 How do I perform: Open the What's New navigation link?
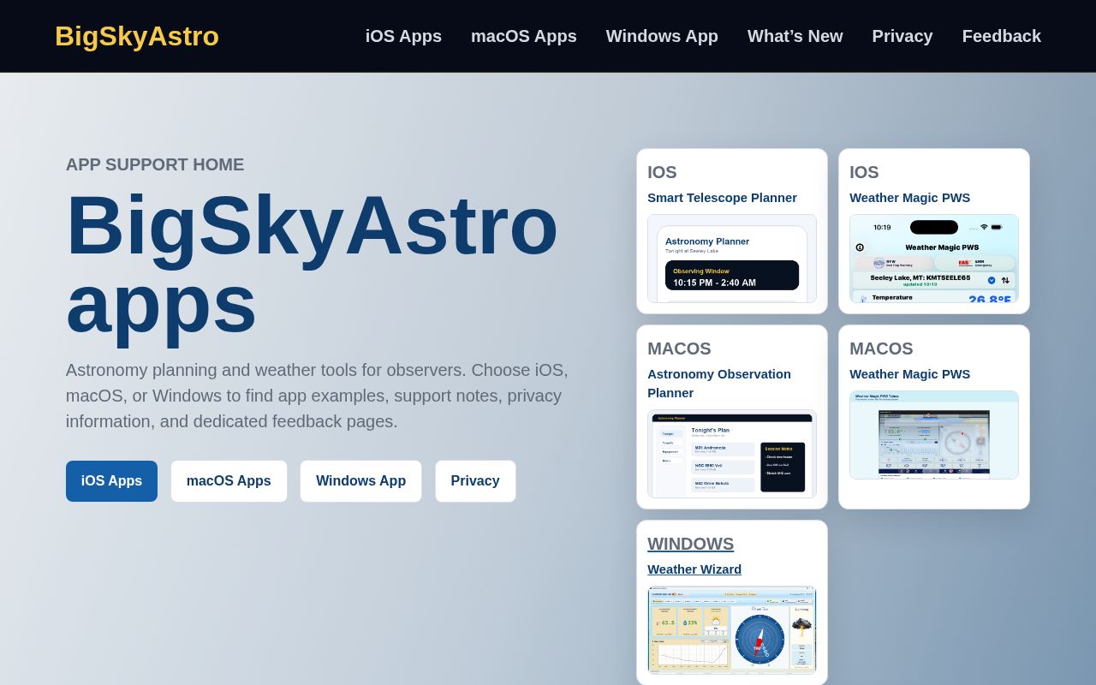795,36
